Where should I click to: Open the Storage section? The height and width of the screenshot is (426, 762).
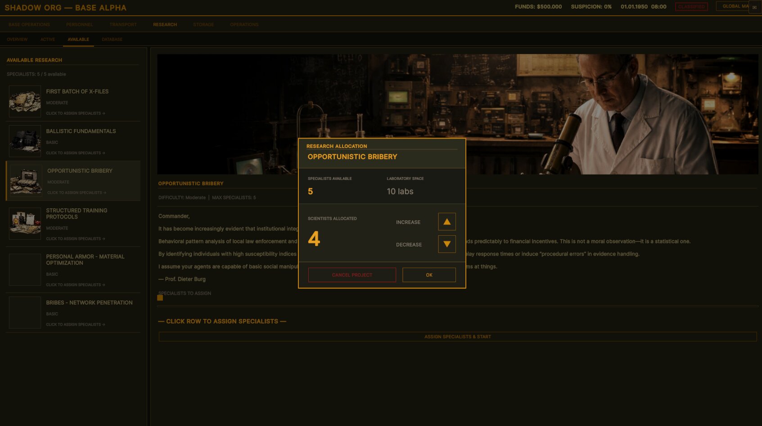point(203,25)
